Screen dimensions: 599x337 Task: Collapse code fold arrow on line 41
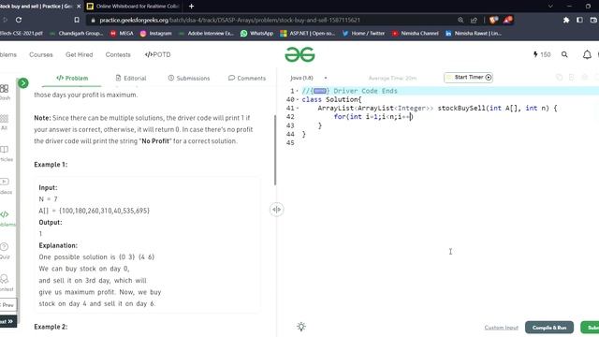pyautogui.click(x=298, y=109)
